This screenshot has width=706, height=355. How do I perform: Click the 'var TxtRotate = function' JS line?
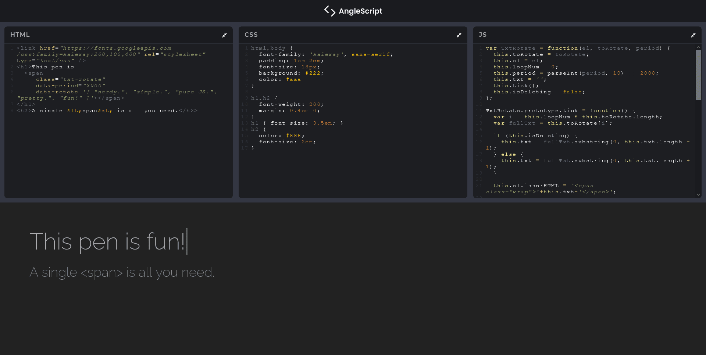pyautogui.click(x=578, y=48)
